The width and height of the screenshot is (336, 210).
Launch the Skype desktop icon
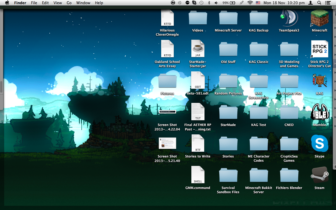click(x=319, y=144)
